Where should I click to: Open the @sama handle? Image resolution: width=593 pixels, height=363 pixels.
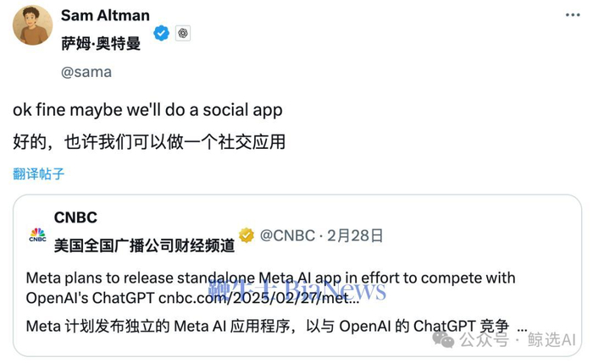86,72
